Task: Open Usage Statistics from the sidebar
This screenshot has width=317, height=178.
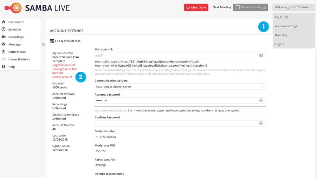Action: [19, 59]
